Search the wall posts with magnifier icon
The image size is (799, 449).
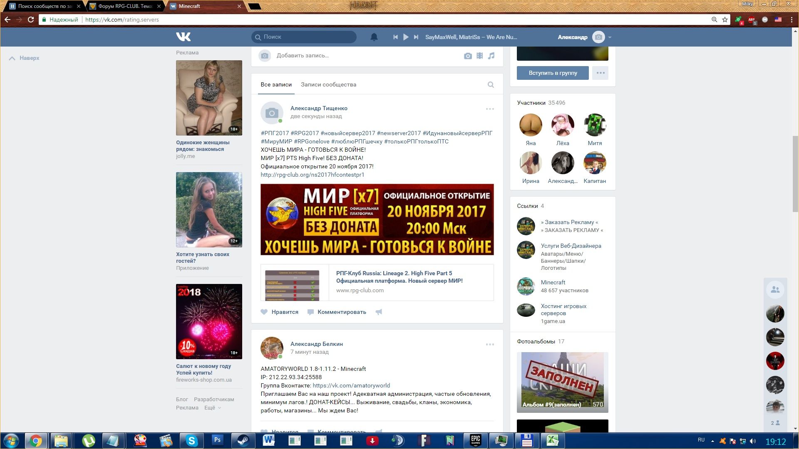(491, 85)
